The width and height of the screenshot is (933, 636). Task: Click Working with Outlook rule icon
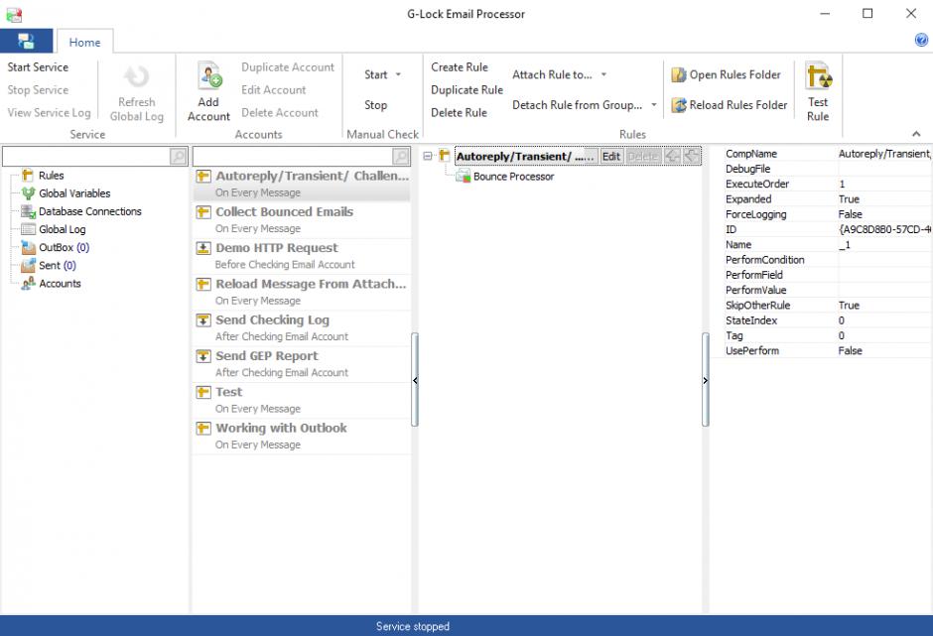coord(203,429)
